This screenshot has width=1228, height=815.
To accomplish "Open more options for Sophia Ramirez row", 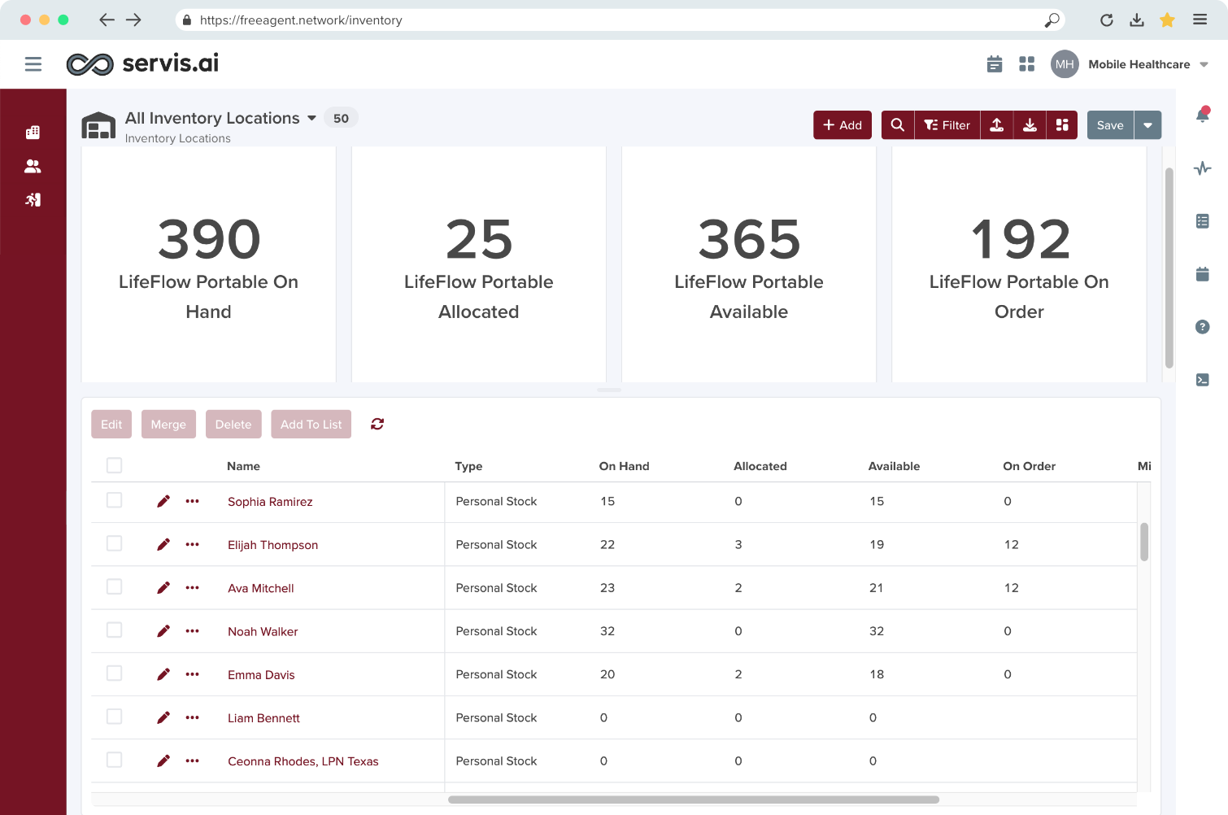I will [x=193, y=501].
